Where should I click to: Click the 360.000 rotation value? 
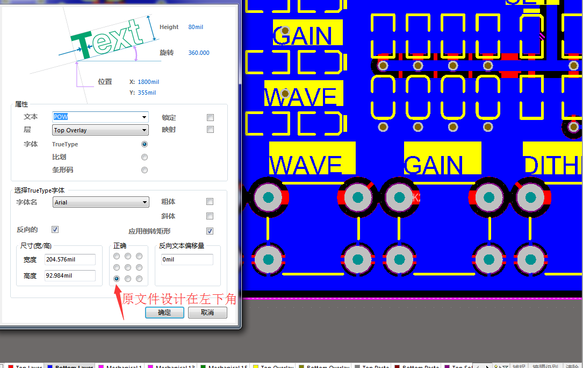[199, 53]
